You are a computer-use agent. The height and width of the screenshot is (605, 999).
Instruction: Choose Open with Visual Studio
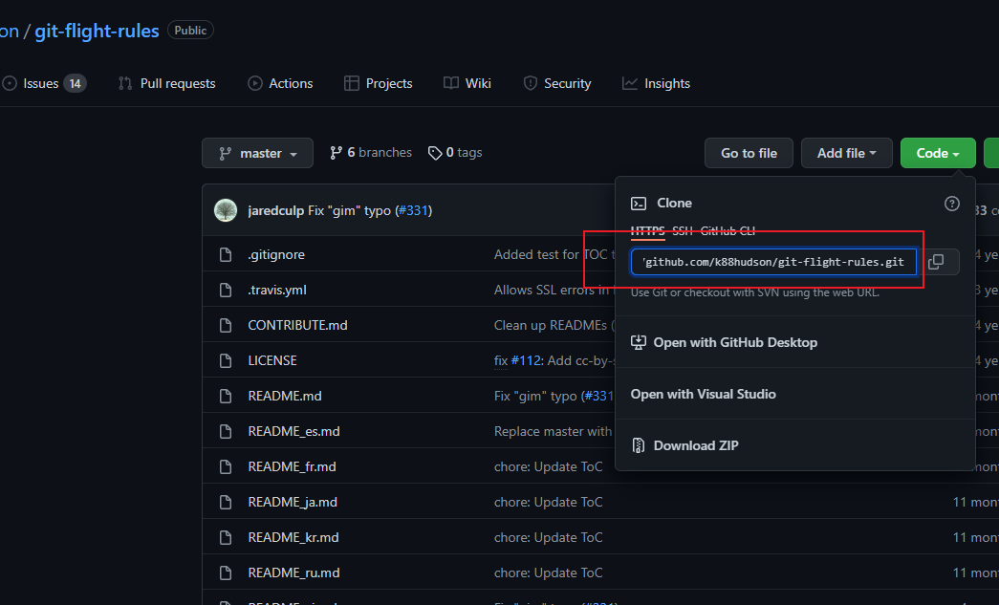795,394
